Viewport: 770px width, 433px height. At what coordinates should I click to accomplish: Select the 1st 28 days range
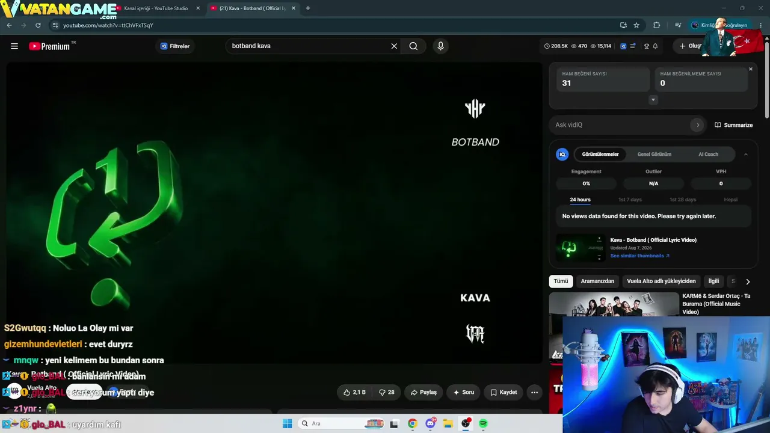click(x=683, y=200)
